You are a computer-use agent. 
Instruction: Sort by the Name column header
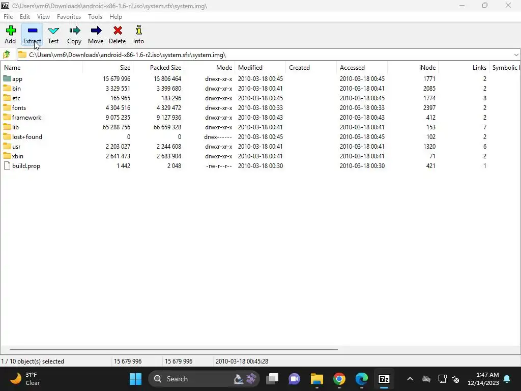41,68
